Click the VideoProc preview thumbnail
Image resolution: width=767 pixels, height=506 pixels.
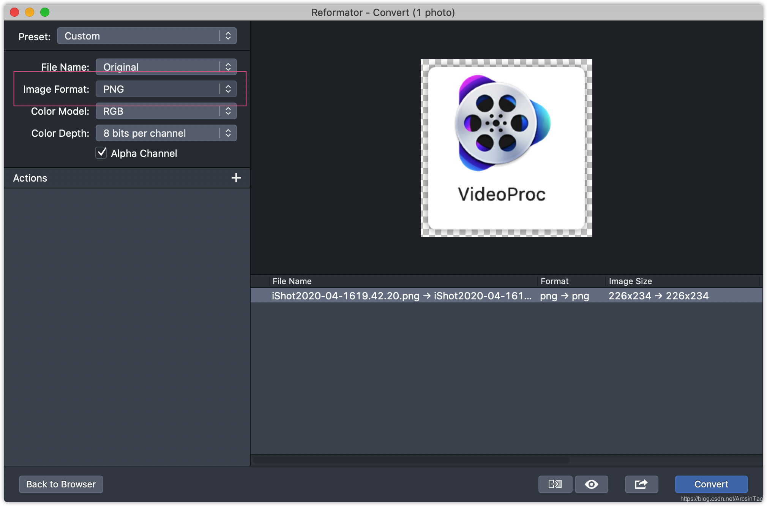pos(506,148)
